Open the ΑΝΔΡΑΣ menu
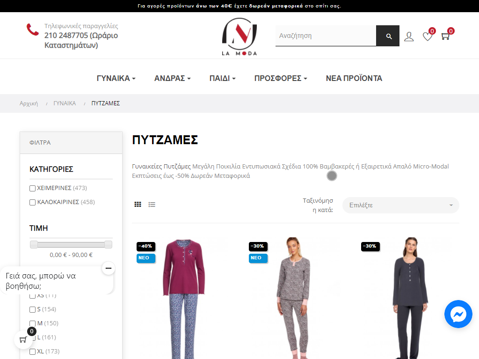Image resolution: width=479 pixels, height=359 pixels. (x=172, y=78)
